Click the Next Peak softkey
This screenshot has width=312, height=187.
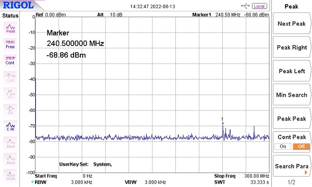292,24
